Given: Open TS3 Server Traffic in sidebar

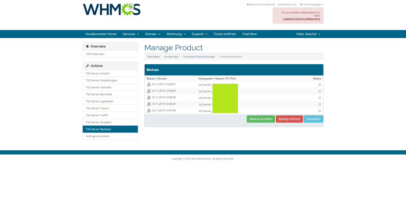Looking at the screenshot, I should point(97,115).
